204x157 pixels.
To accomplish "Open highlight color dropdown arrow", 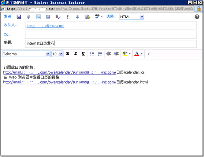I will (130, 54).
